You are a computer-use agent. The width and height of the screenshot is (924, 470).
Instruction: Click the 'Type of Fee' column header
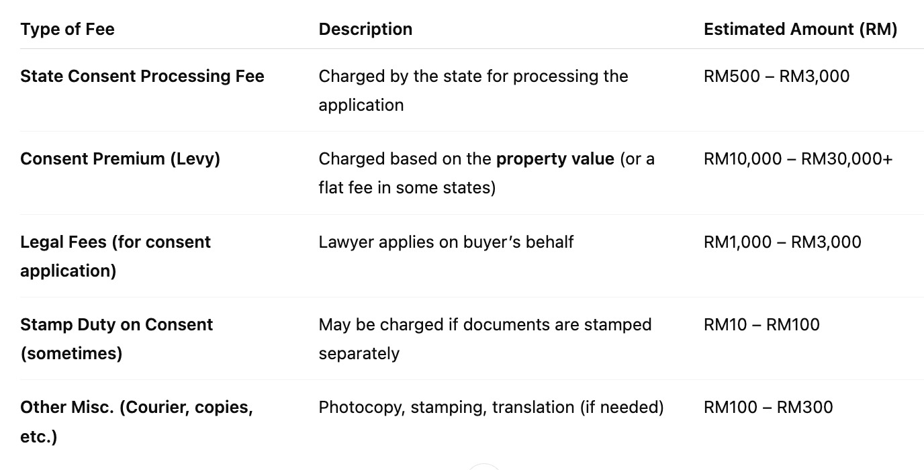(67, 30)
